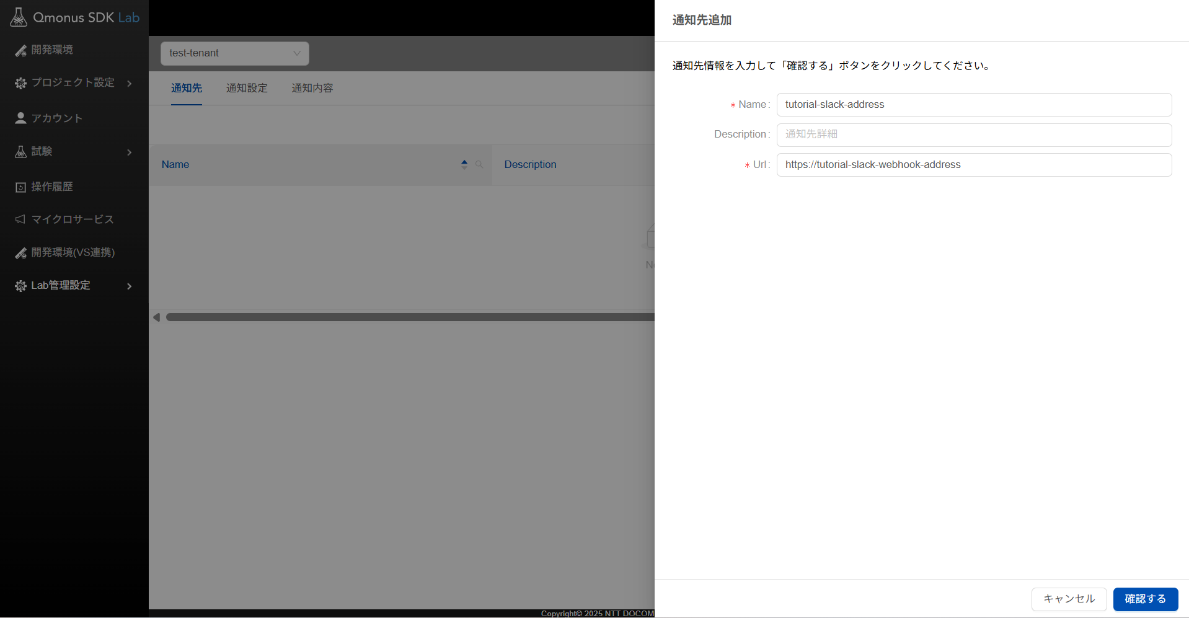The width and height of the screenshot is (1189, 618).
Task: Click the Lab管理設定 gear icon
Action: pyautogui.click(x=20, y=286)
